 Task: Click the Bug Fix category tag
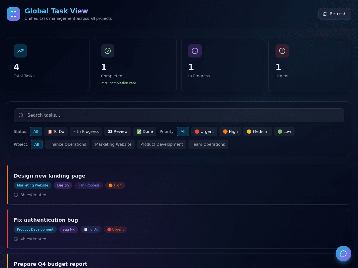69,229
